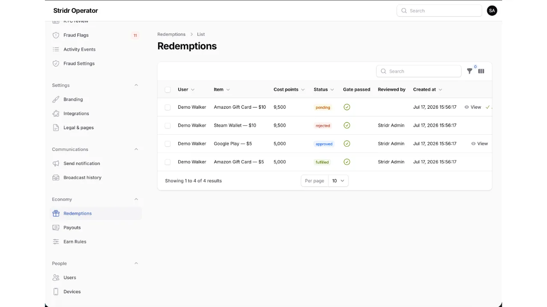
Task: Click the Users people icon
Action: [x=56, y=278]
